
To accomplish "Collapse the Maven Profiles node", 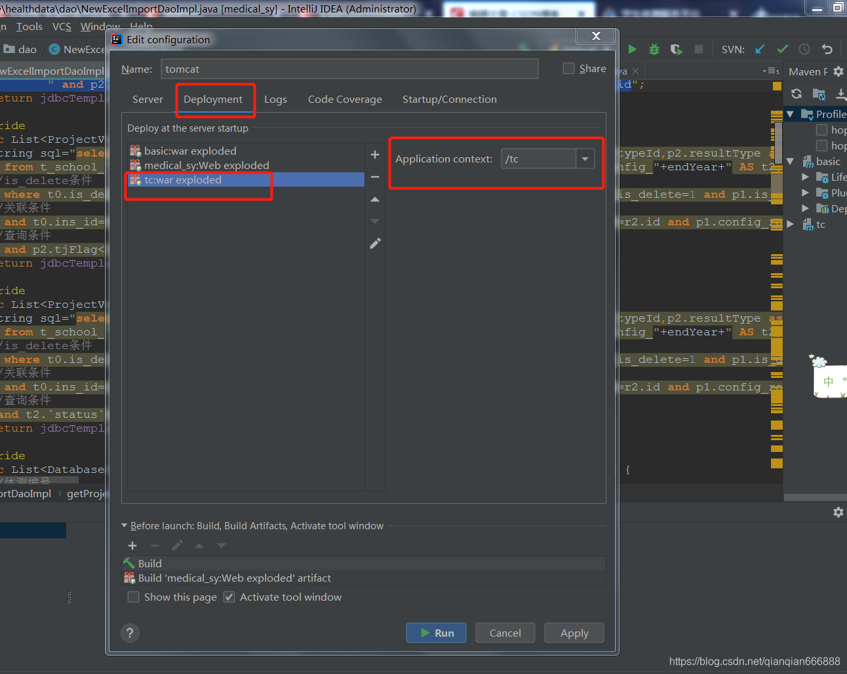I will (790, 114).
